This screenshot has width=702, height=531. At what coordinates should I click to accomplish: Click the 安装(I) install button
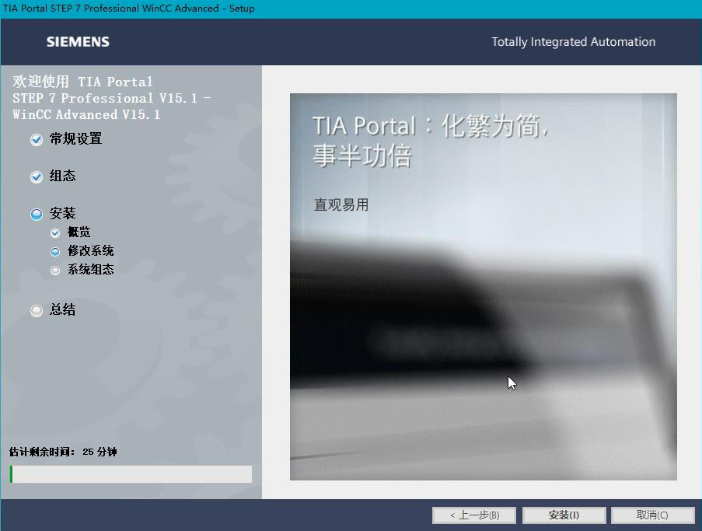pyautogui.click(x=564, y=515)
